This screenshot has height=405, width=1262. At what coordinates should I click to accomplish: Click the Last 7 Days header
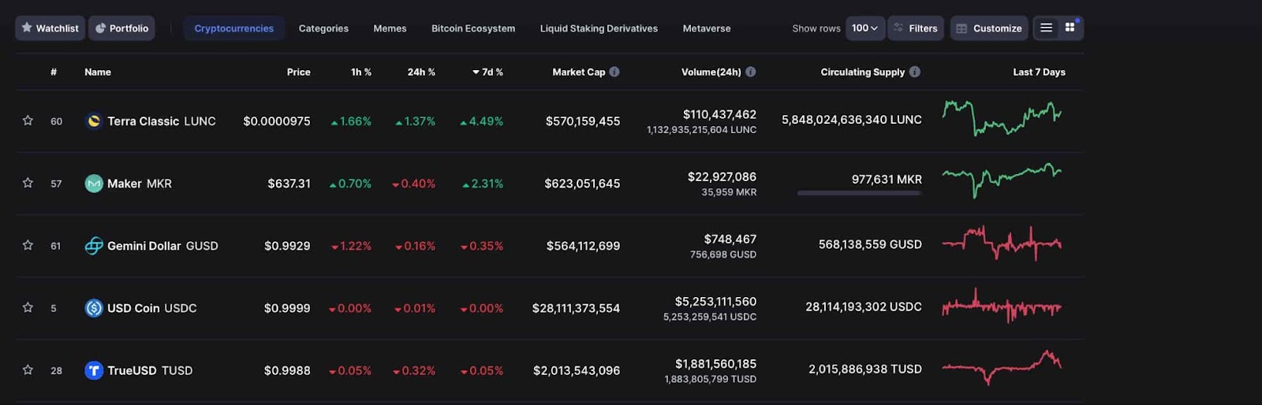(1039, 72)
